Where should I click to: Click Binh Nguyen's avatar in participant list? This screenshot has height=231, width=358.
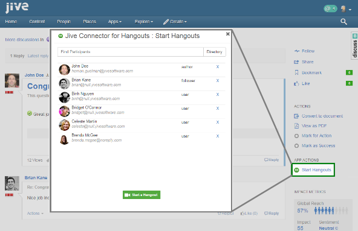[64, 97]
